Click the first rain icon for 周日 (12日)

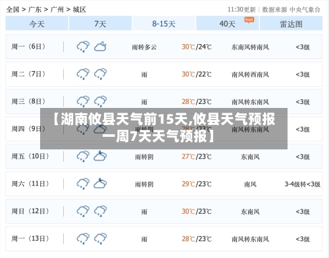pos(83,211)
